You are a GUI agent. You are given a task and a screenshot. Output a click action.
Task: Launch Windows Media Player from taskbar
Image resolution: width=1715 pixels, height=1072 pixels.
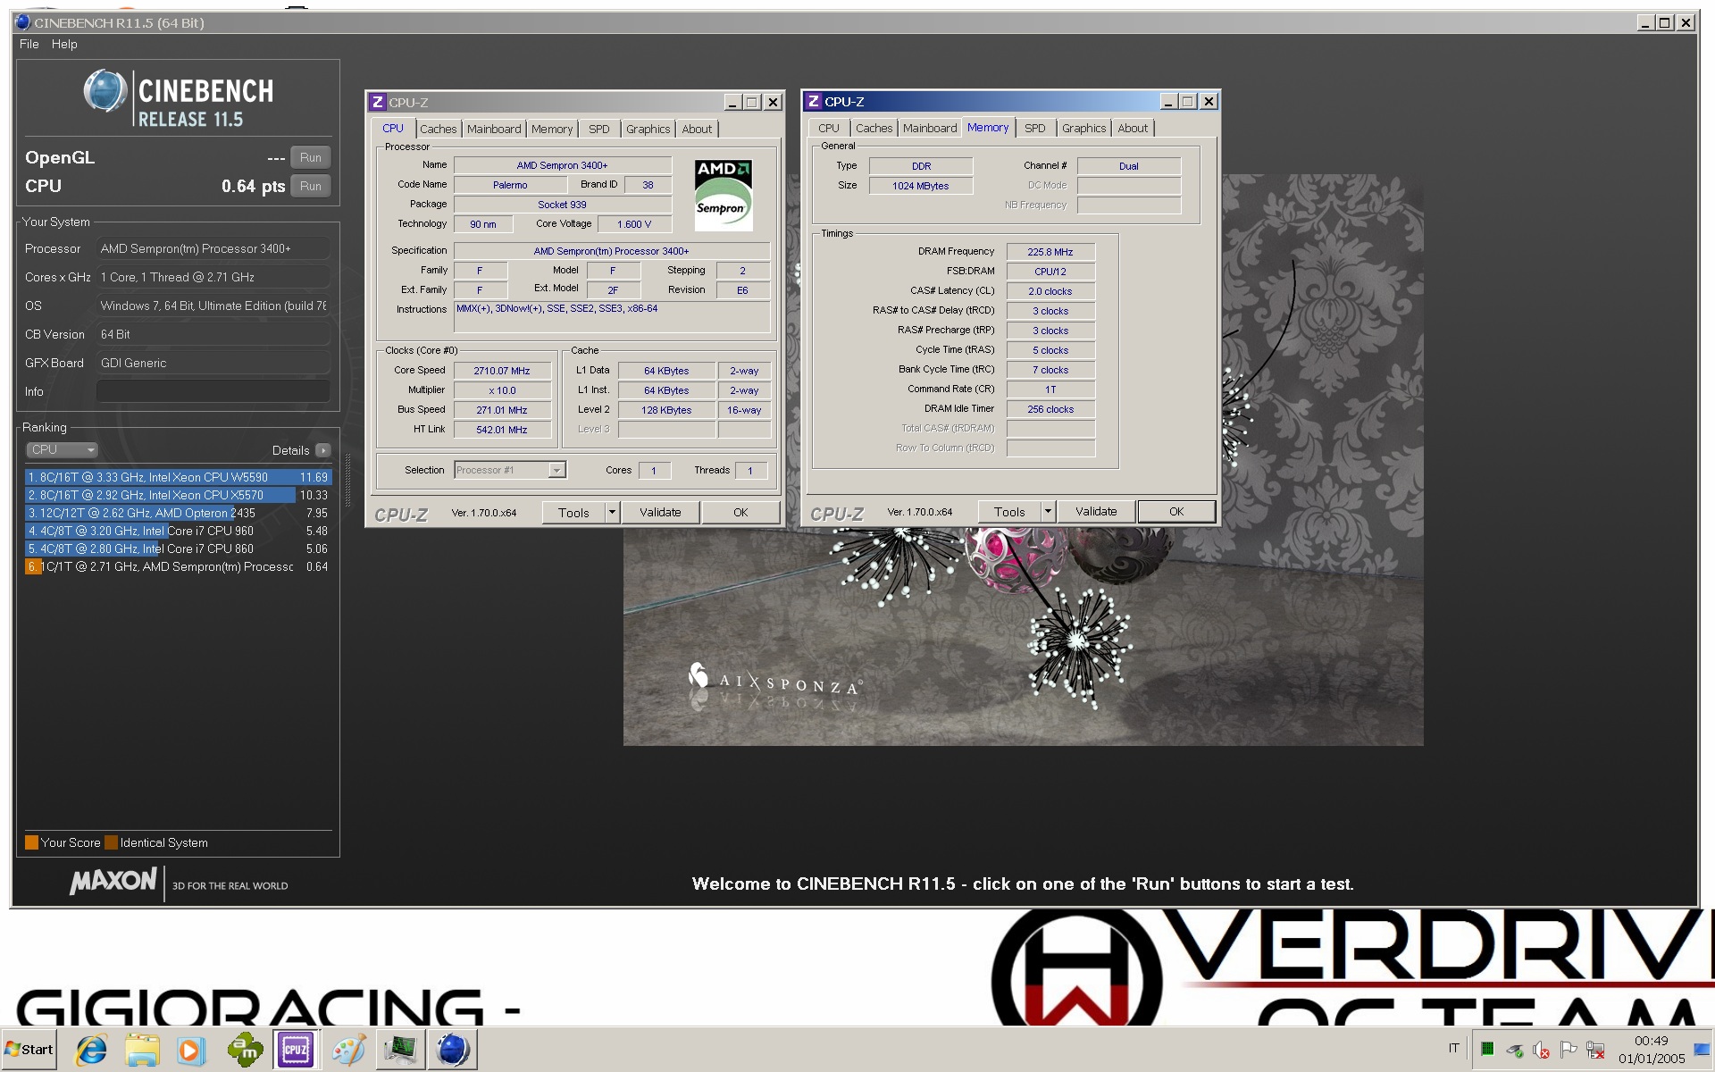[x=190, y=1050]
